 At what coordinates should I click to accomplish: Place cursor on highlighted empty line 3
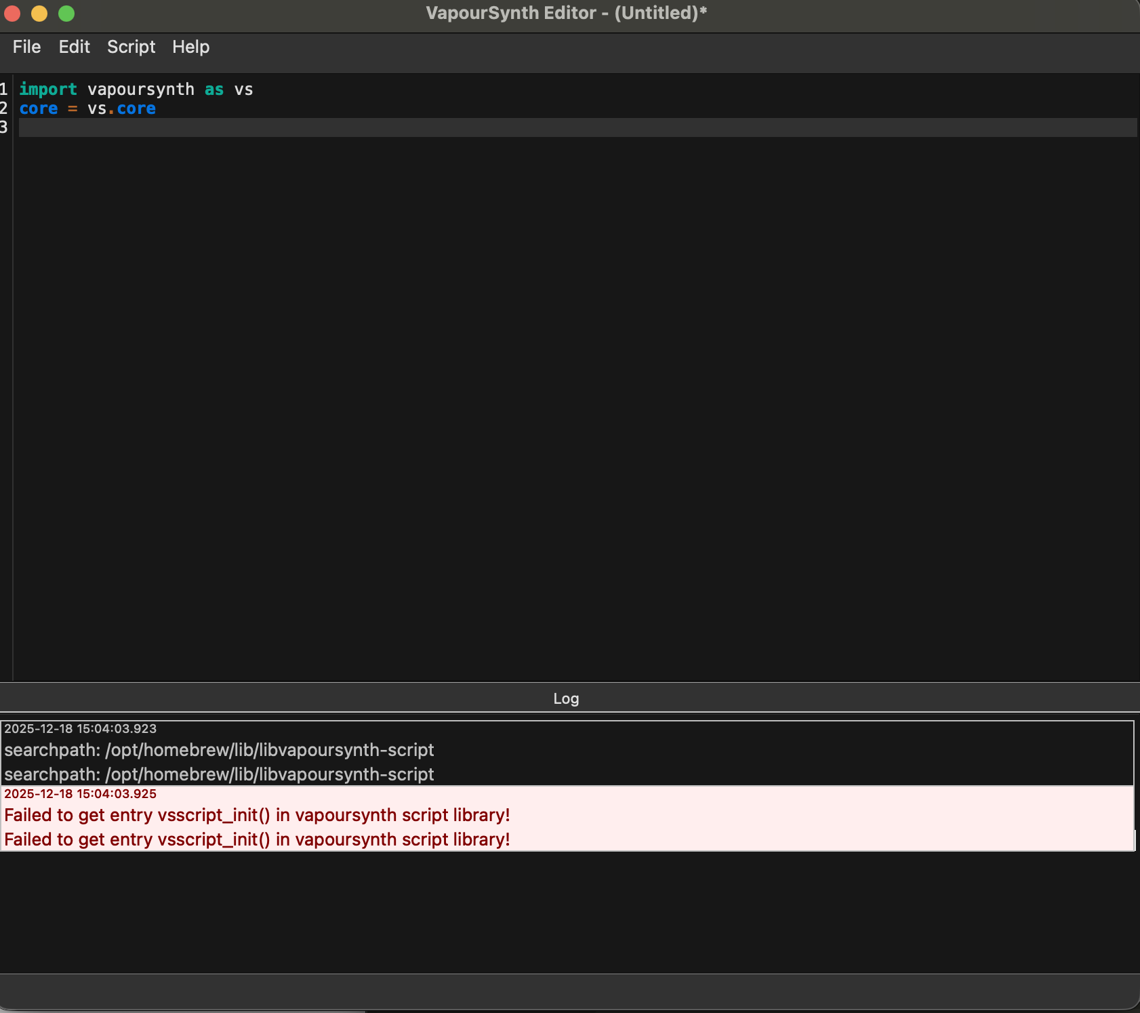[x=542, y=127]
